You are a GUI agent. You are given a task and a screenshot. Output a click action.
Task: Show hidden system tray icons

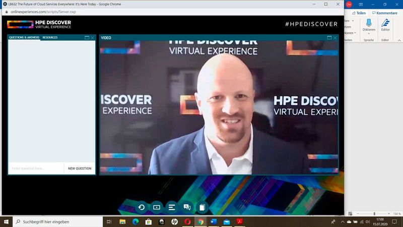click(x=343, y=221)
